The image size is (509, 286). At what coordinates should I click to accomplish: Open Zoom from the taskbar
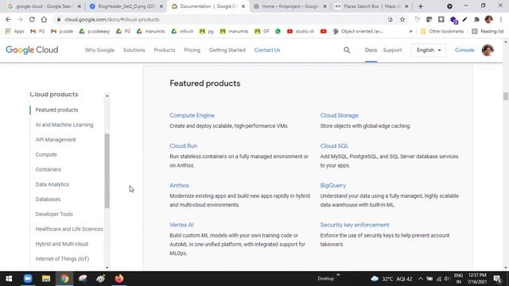[28, 279]
